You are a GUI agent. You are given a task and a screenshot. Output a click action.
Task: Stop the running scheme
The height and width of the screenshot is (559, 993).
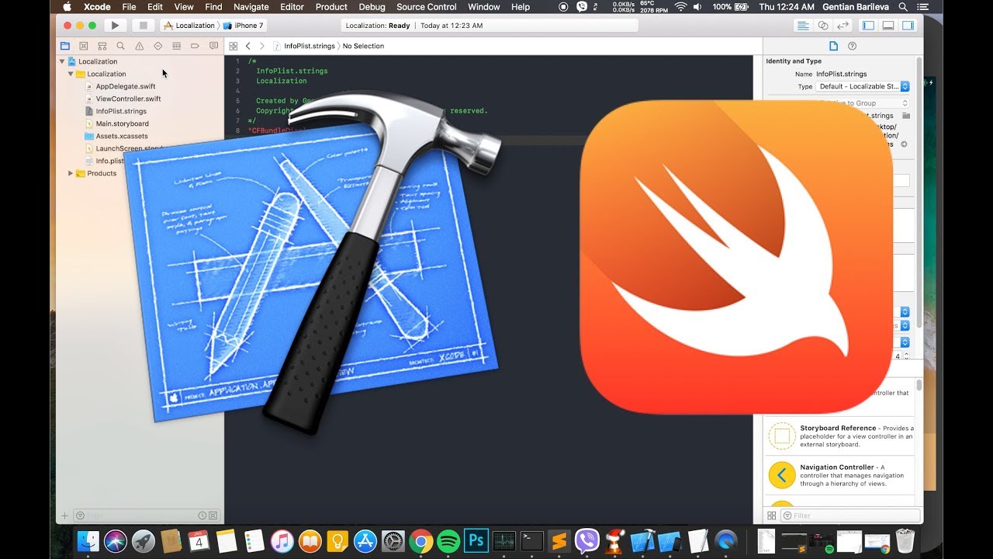(143, 26)
